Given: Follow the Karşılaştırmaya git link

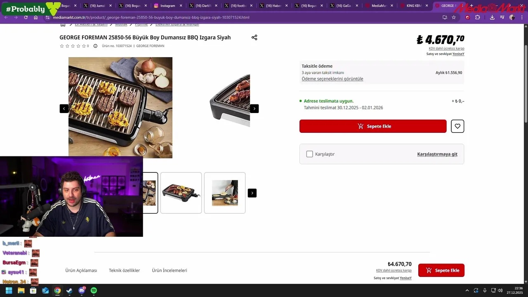Looking at the screenshot, I should point(437,154).
